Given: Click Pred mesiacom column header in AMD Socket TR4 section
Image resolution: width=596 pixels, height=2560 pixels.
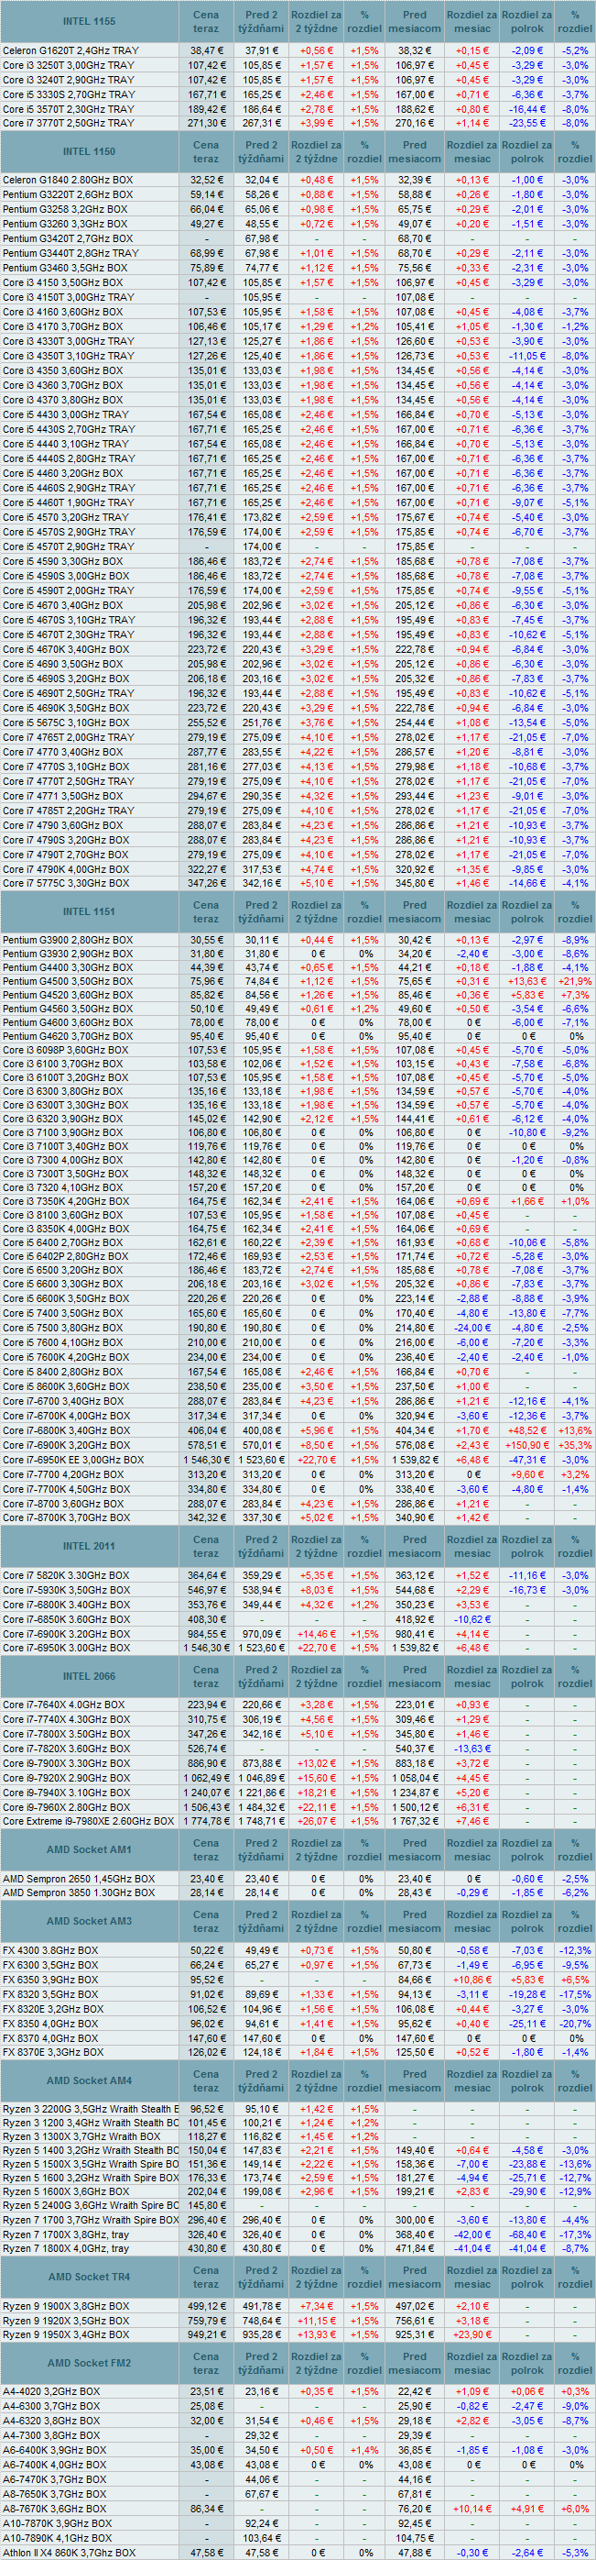Looking at the screenshot, I should tap(415, 2277).
